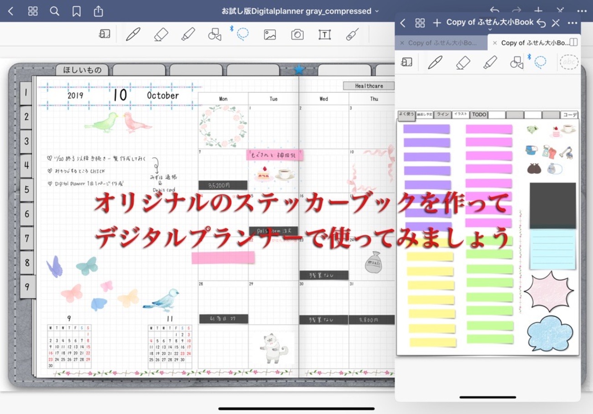The image size is (593, 414).
Task: Select the Pen tool in sticker book toolbar
Action: 435,62
